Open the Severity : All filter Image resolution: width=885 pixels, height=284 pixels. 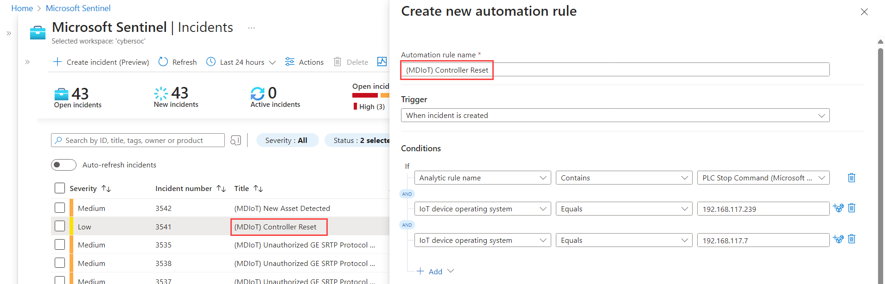tap(287, 140)
